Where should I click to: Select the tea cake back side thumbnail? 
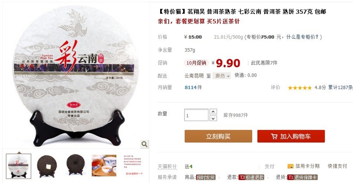[x=76, y=166]
